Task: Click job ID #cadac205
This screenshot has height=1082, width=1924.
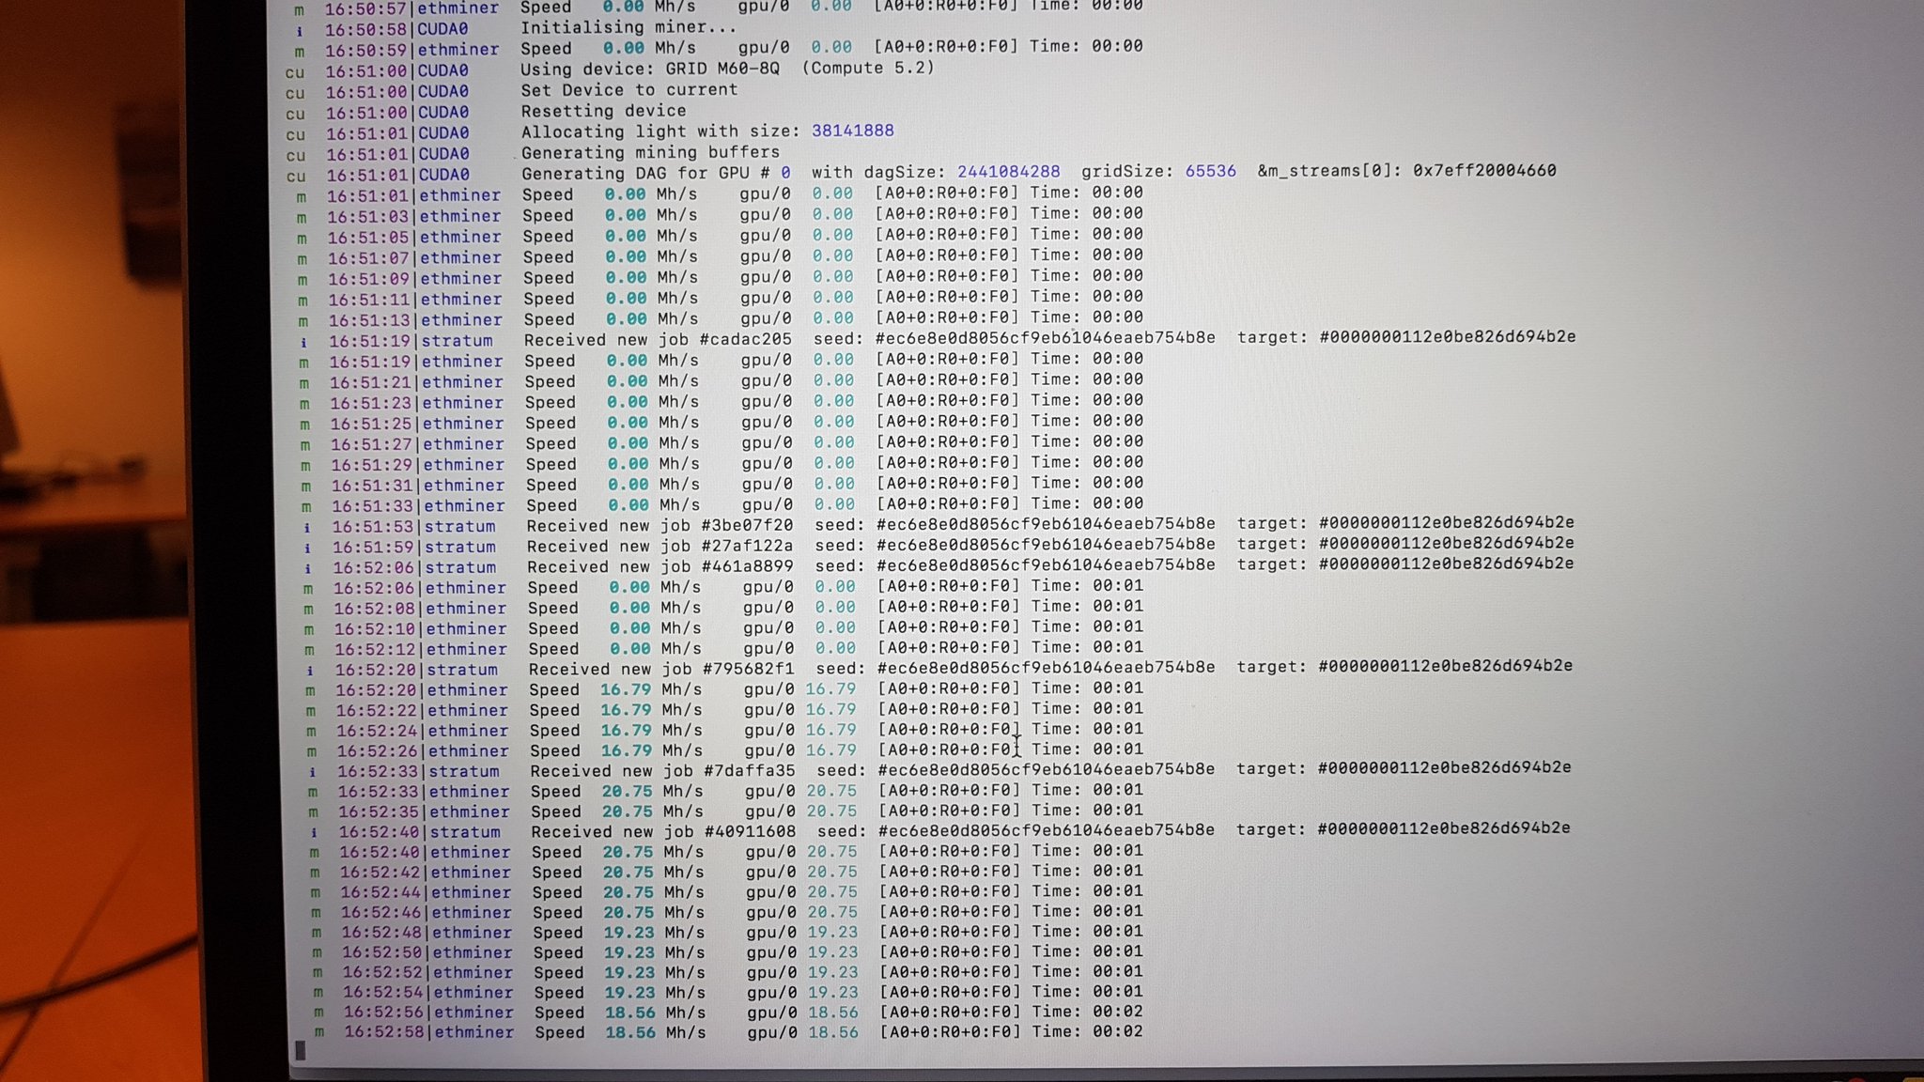Action: point(745,339)
